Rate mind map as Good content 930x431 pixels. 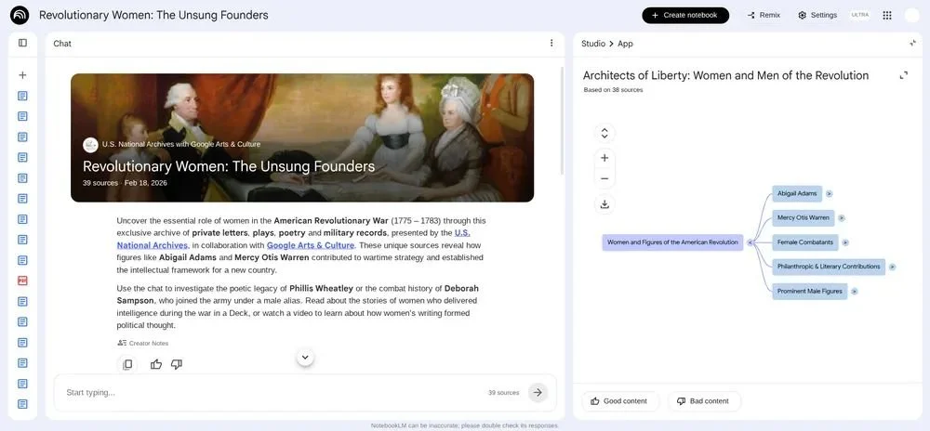point(619,400)
